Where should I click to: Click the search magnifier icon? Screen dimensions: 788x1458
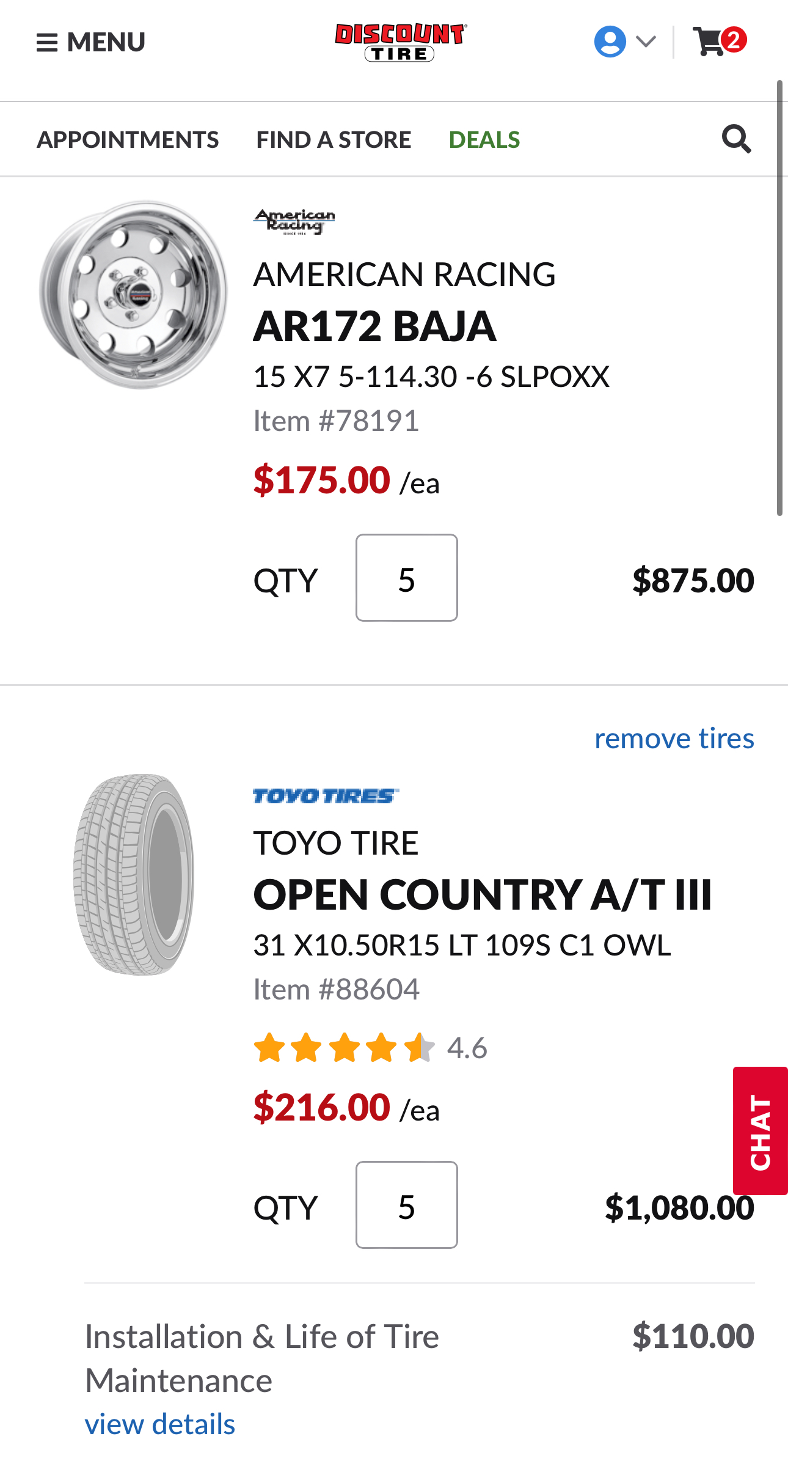[x=736, y=139]
